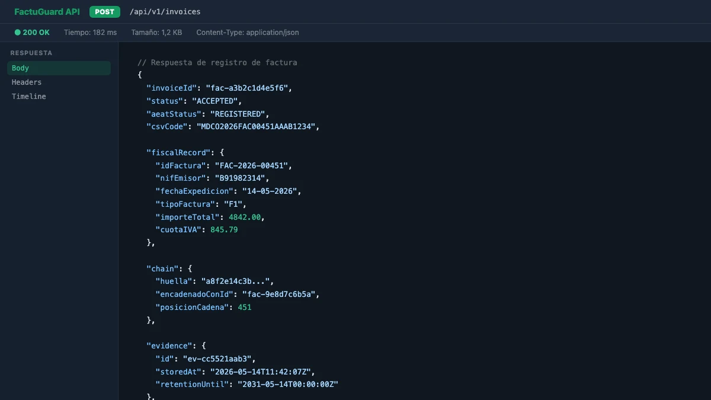Select the fechaExpedicion value 14-05-2026

273,191
